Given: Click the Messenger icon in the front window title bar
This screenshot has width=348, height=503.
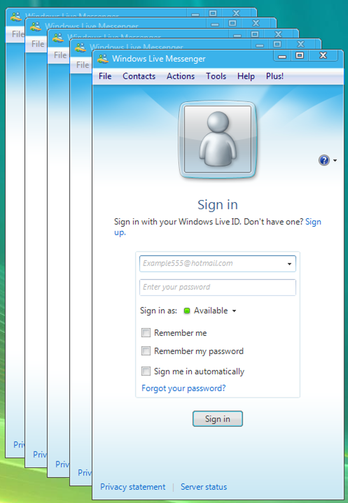Looking at the screenshot, I should click(x=103, y=59).
